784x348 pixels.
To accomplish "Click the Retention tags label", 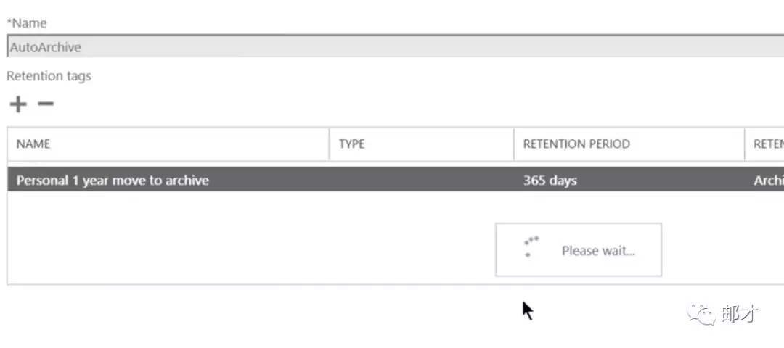I will tap(49, 75).
